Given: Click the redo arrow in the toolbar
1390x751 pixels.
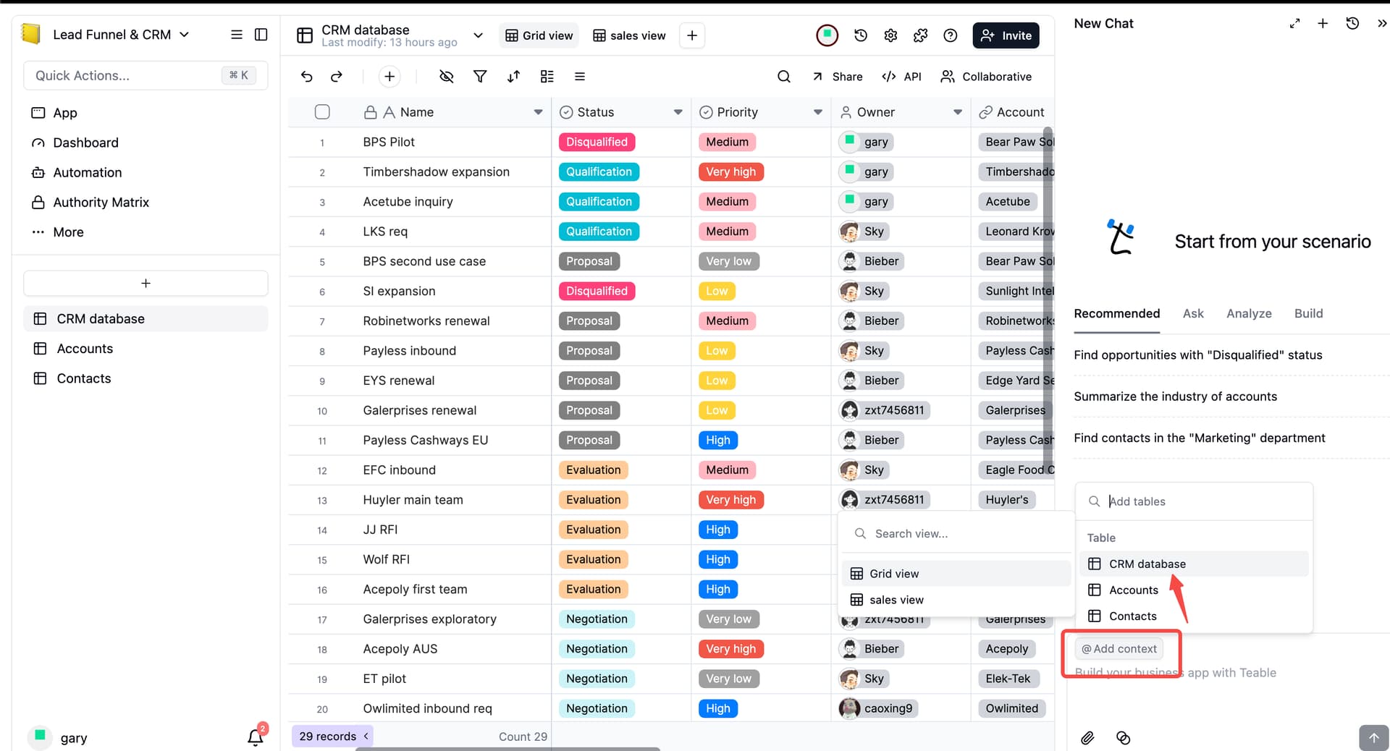Looking at the screenshot, I should [337, 77].
